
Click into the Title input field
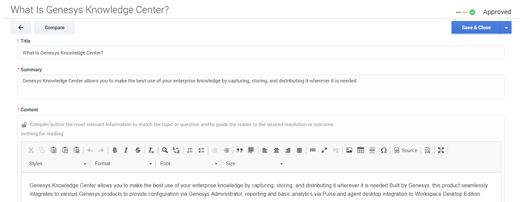261,53
